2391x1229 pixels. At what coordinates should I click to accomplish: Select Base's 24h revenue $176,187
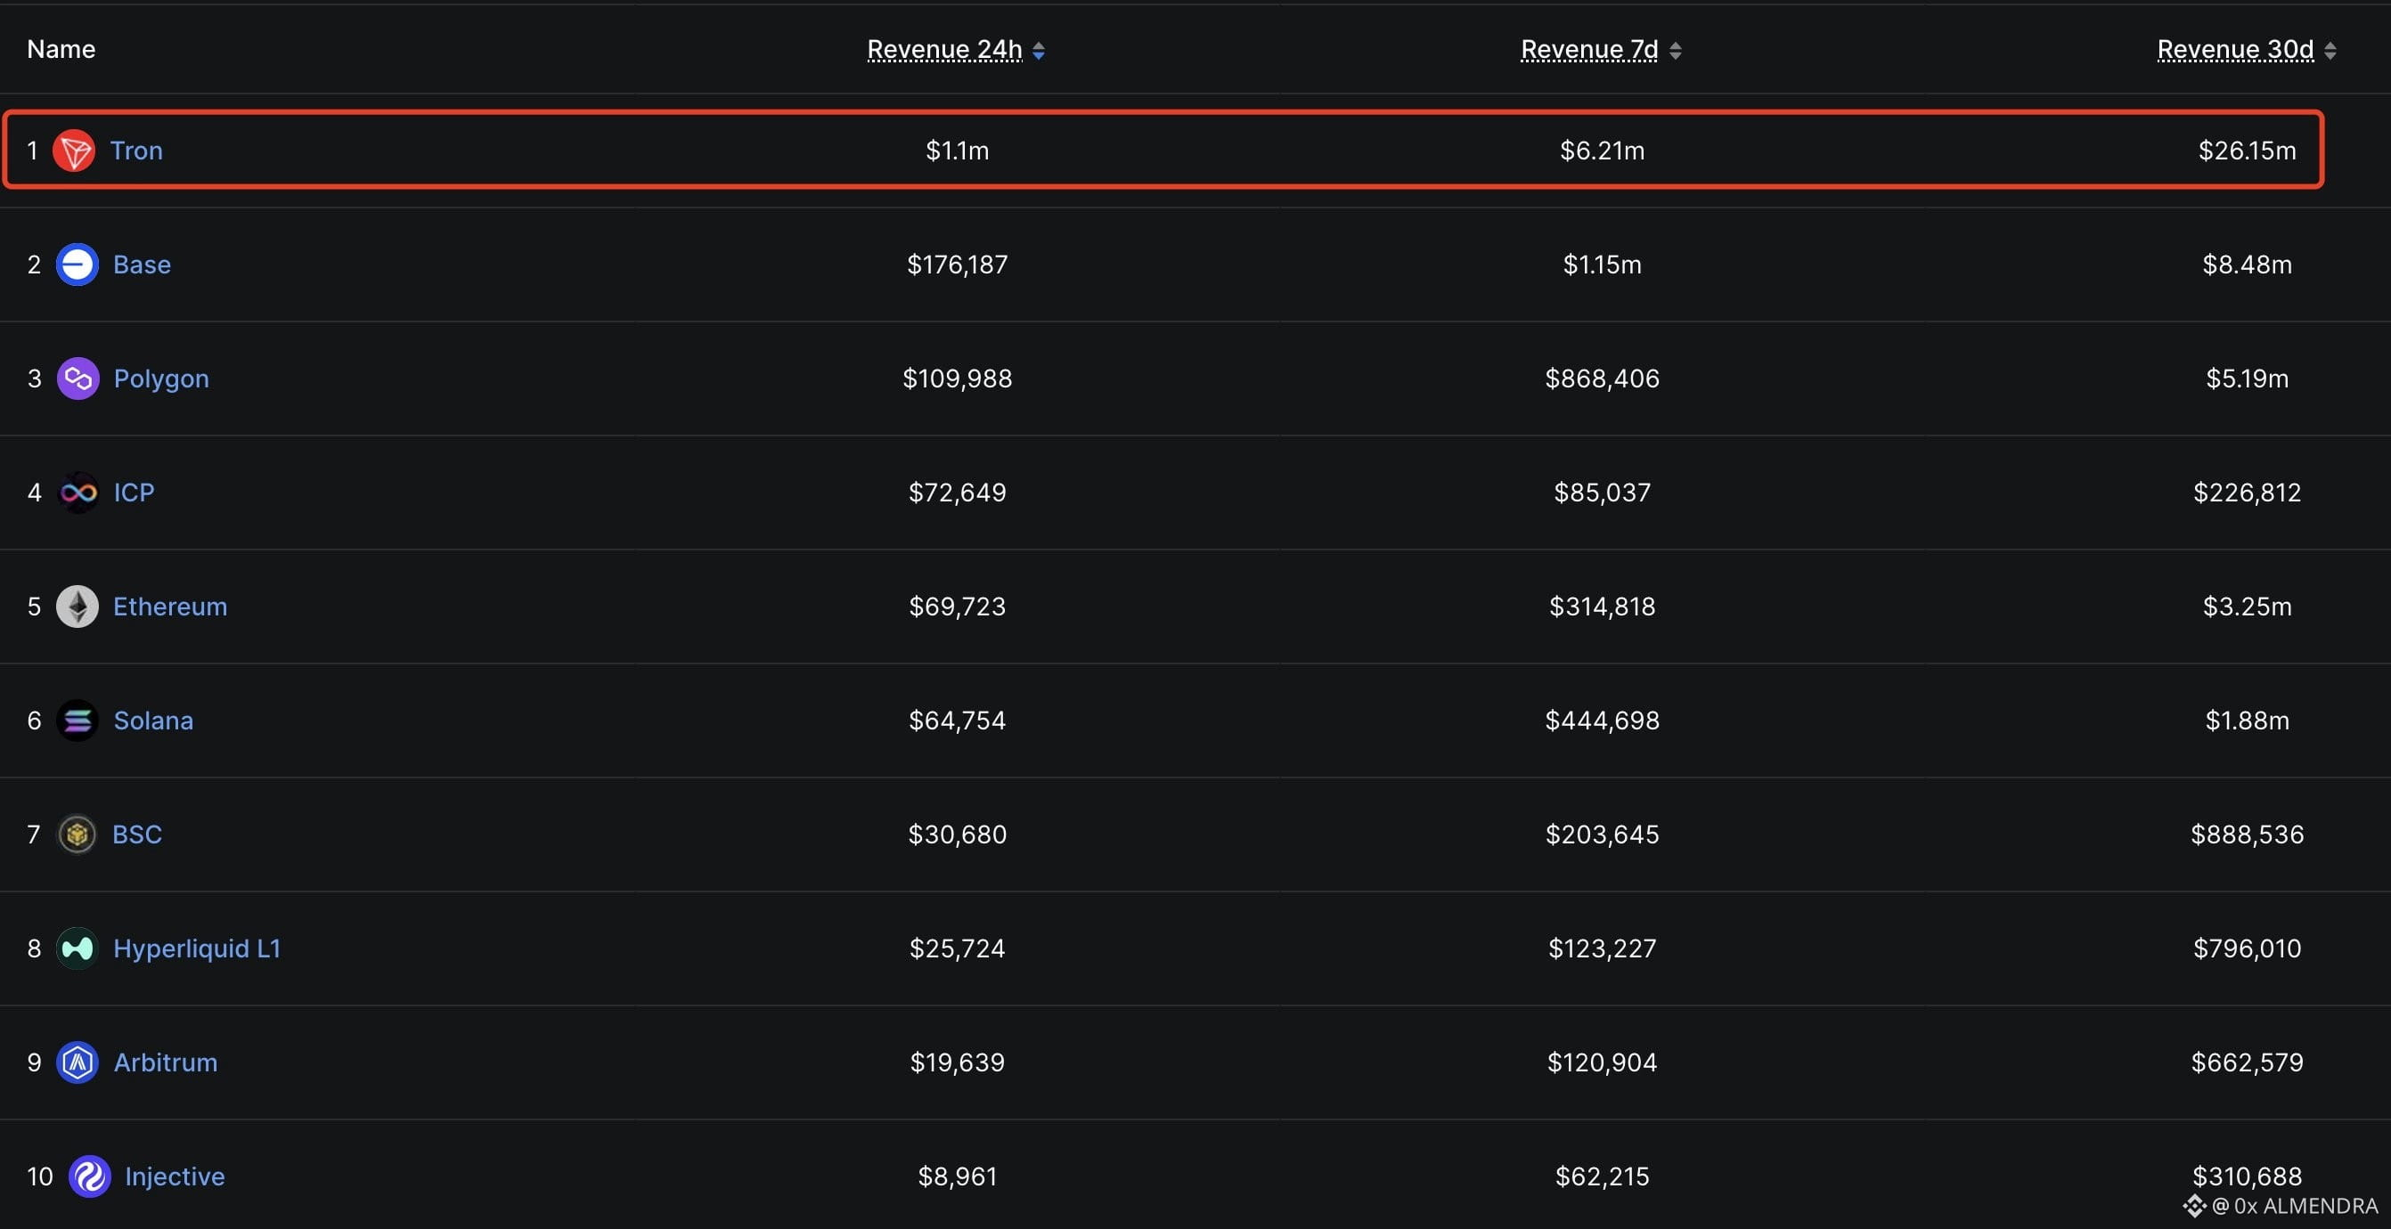[957, 265]
